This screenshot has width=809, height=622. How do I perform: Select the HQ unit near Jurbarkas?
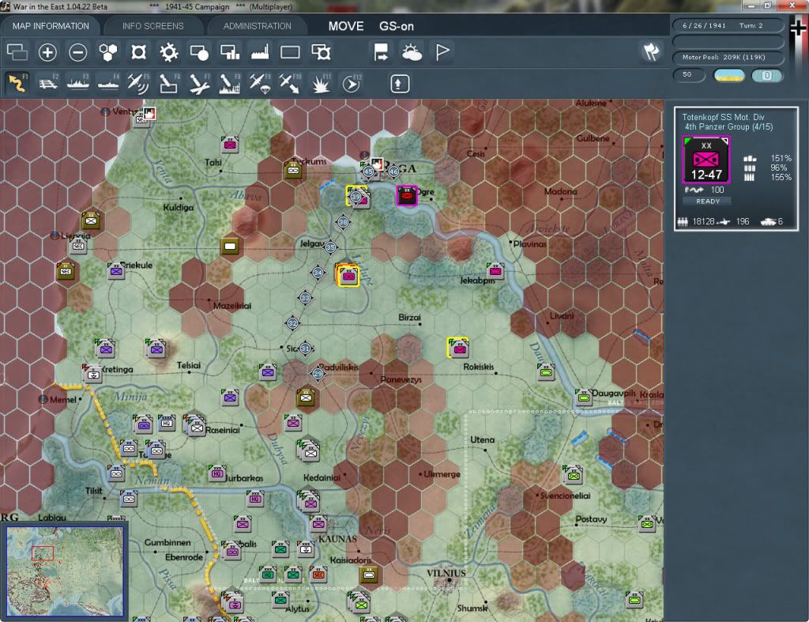[x=217, y=473]
